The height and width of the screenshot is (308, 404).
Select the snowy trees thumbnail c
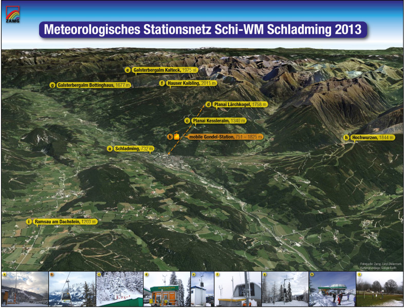pyautogui.click(x=119, y=289)
